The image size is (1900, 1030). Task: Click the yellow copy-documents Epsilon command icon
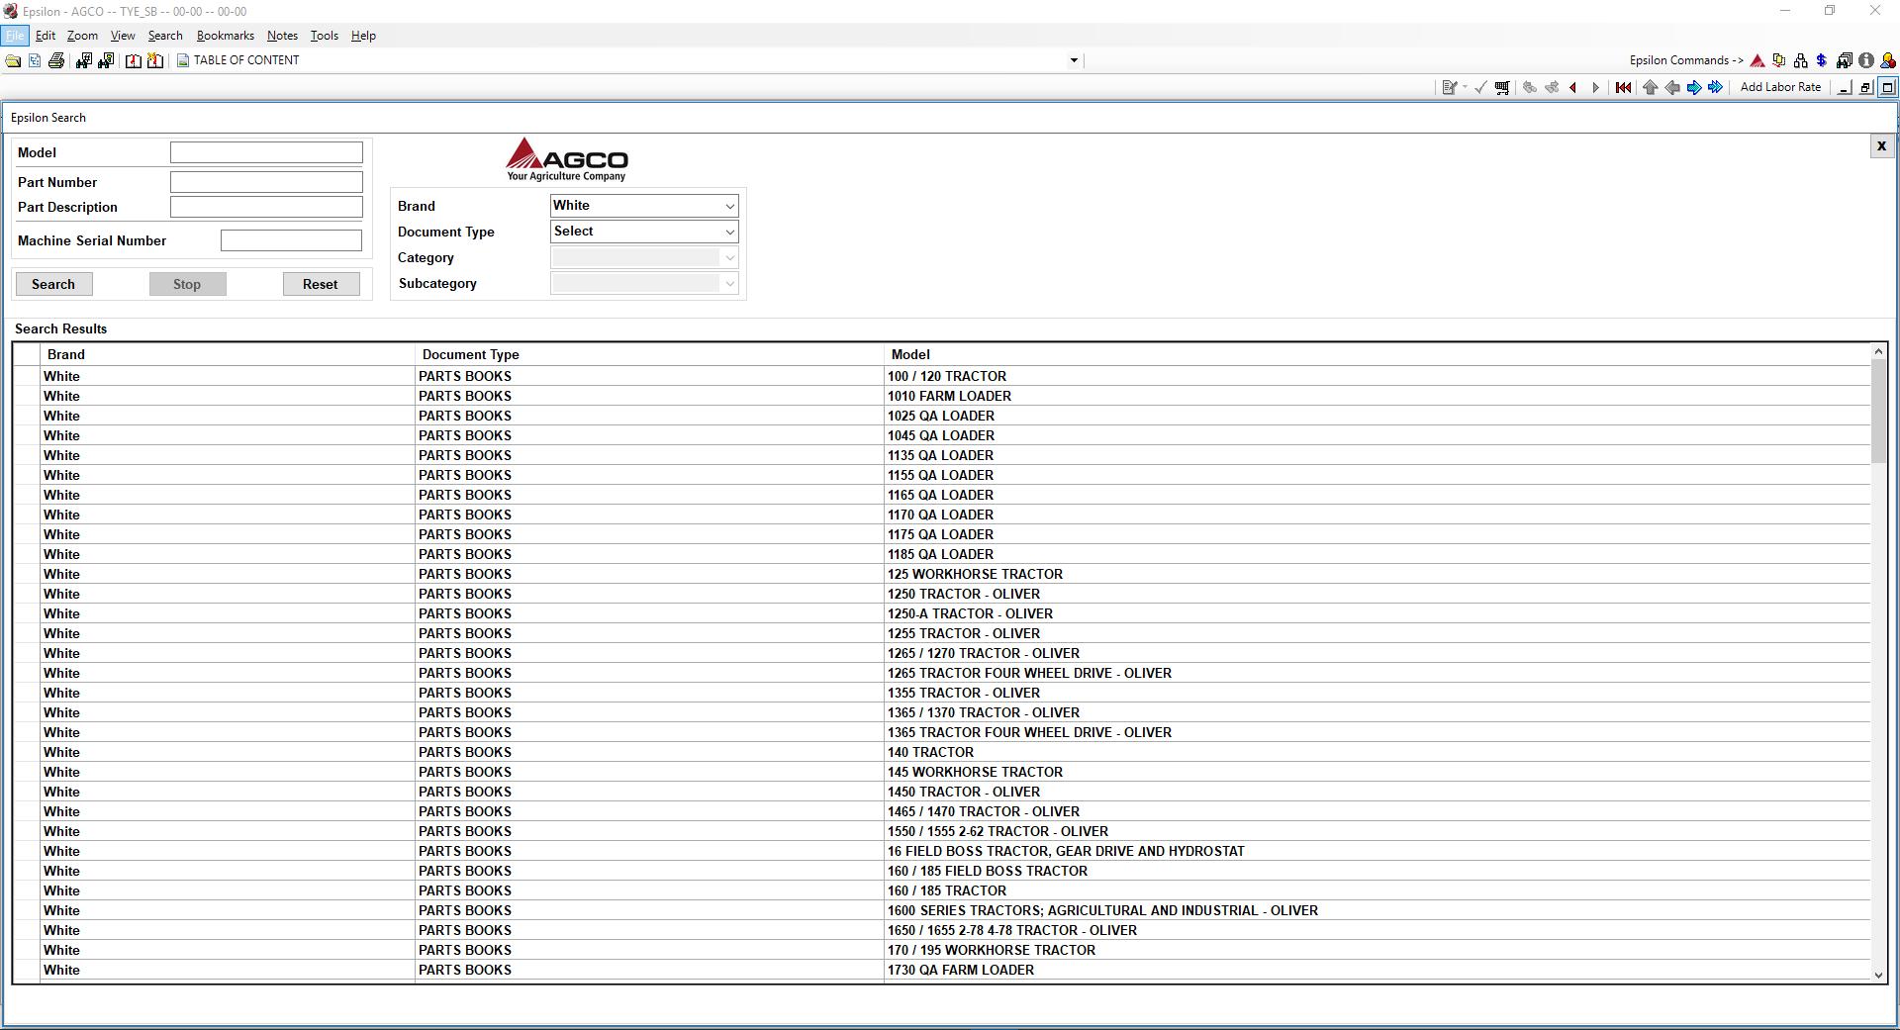(x=1779, y=61)
